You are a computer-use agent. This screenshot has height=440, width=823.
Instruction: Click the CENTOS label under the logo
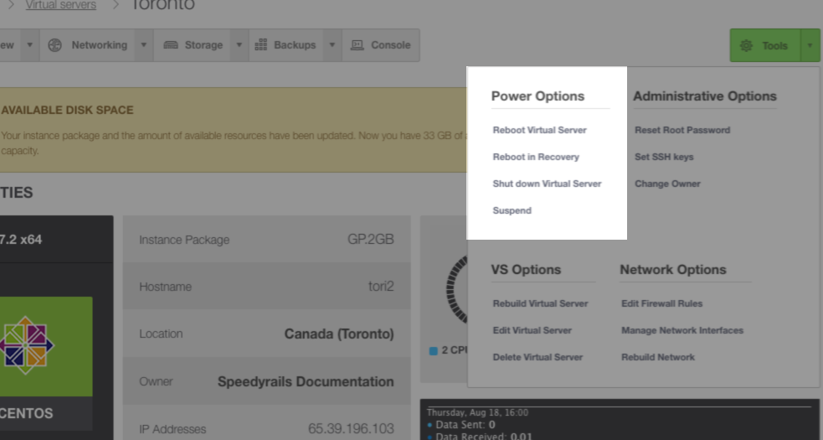[26, 414]
